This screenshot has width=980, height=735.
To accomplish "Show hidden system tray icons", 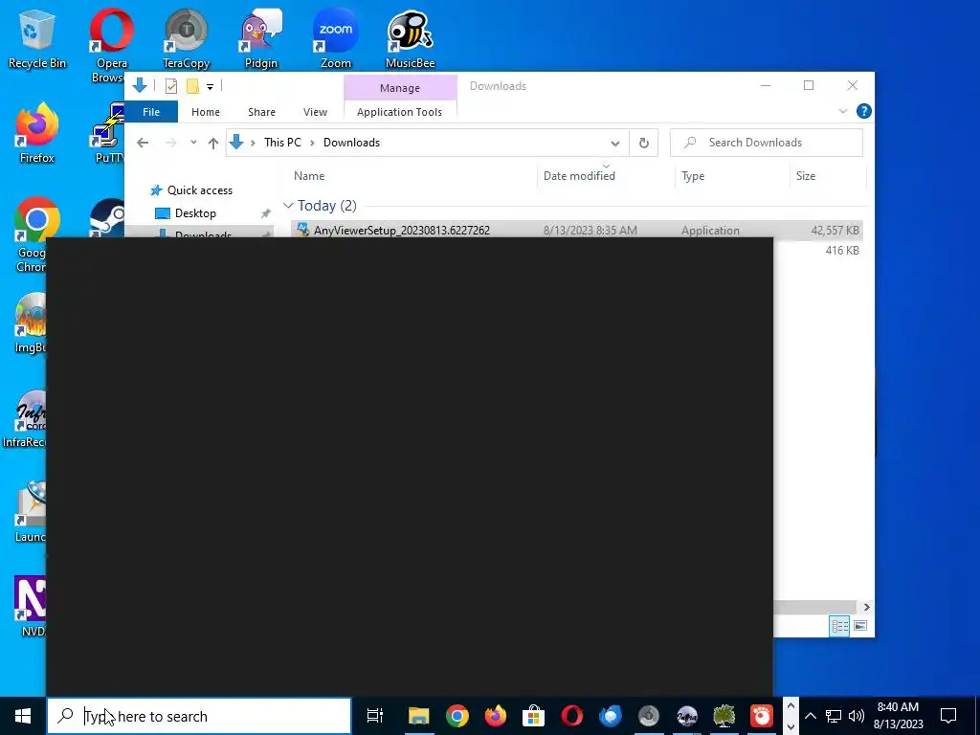I will coord(810,716).
